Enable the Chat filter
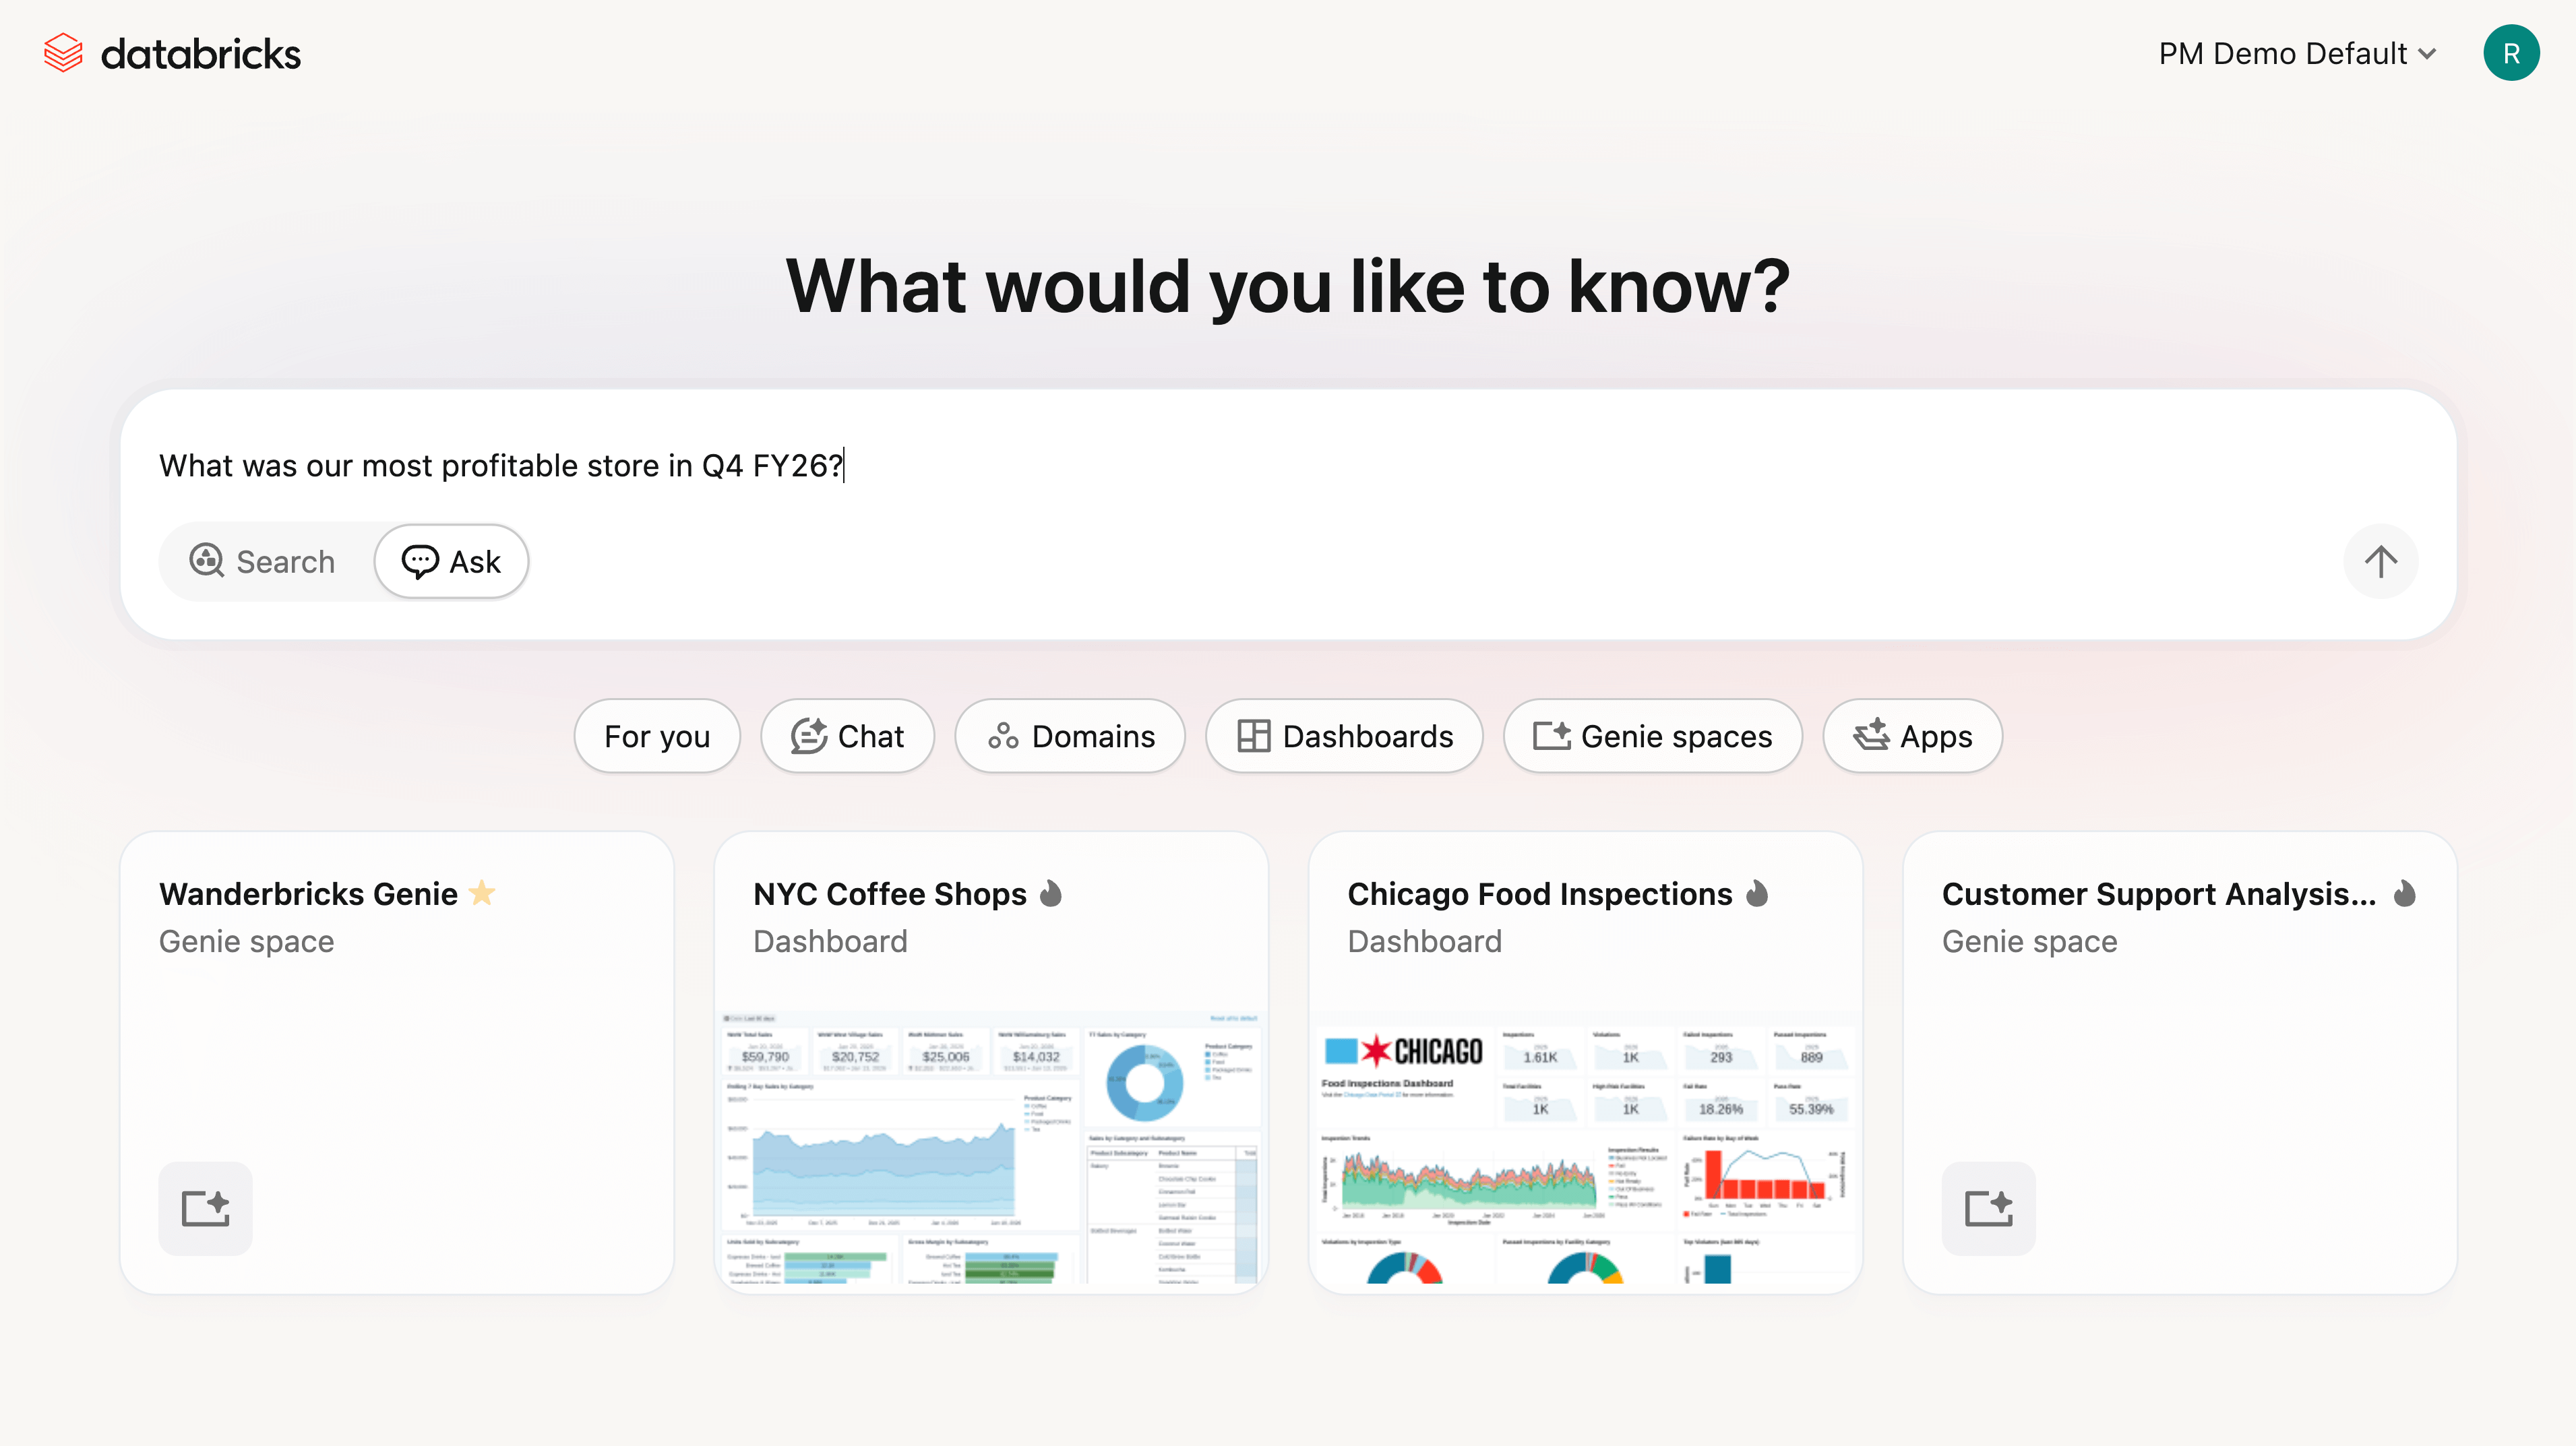 point(847,736)
